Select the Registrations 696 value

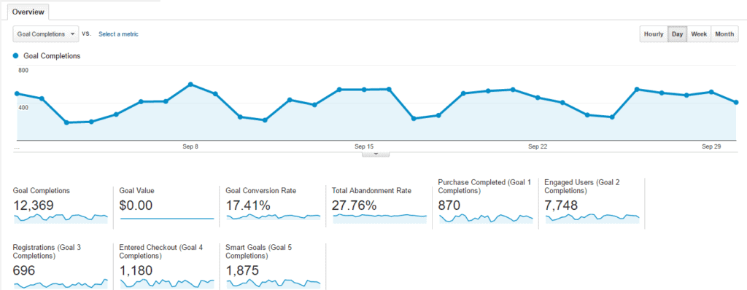coord(24,271)
